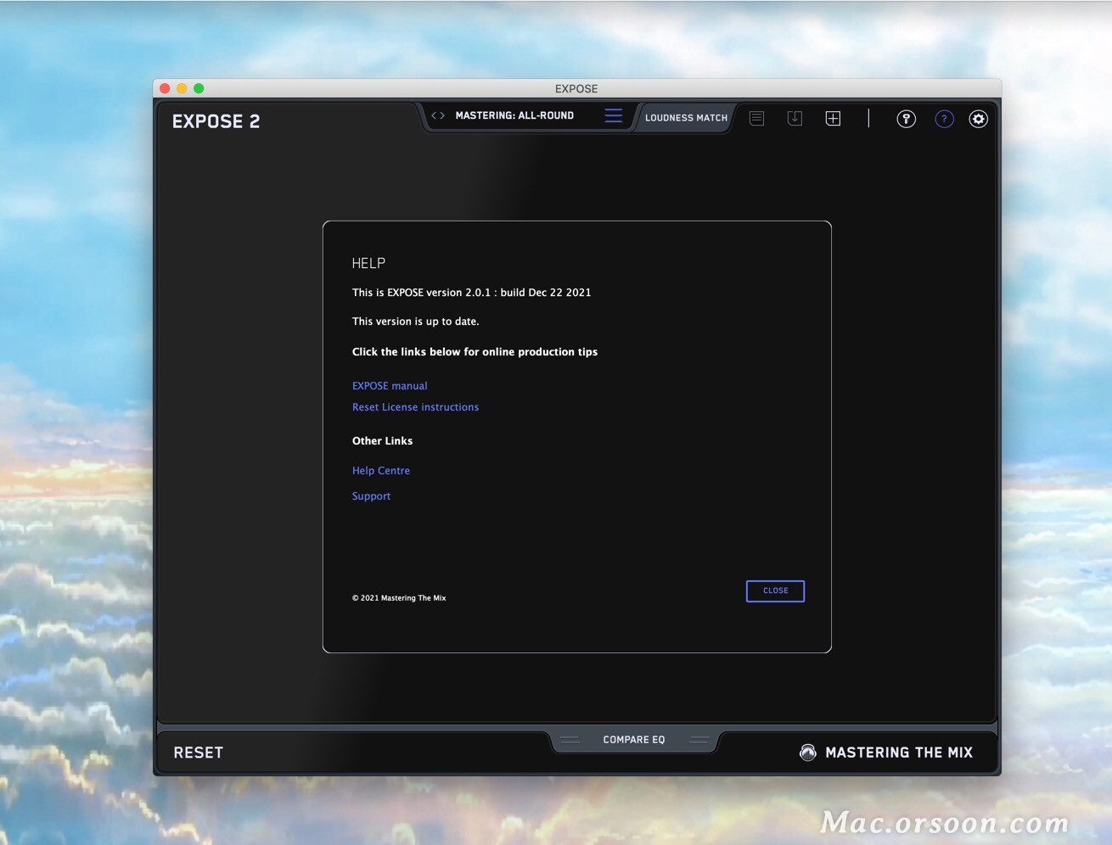Click the RESET button
This screenshot has width=1112, height=845.
pos(199,753)
